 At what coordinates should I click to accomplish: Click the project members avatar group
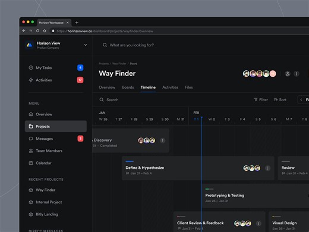coord(259,74)
